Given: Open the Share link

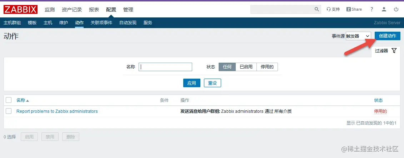Looking at the screenshot, I should click(x=354, y=9).
